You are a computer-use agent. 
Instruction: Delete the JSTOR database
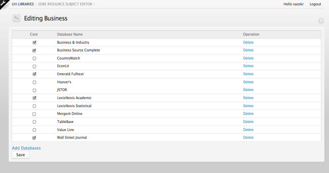coord(248,90)
